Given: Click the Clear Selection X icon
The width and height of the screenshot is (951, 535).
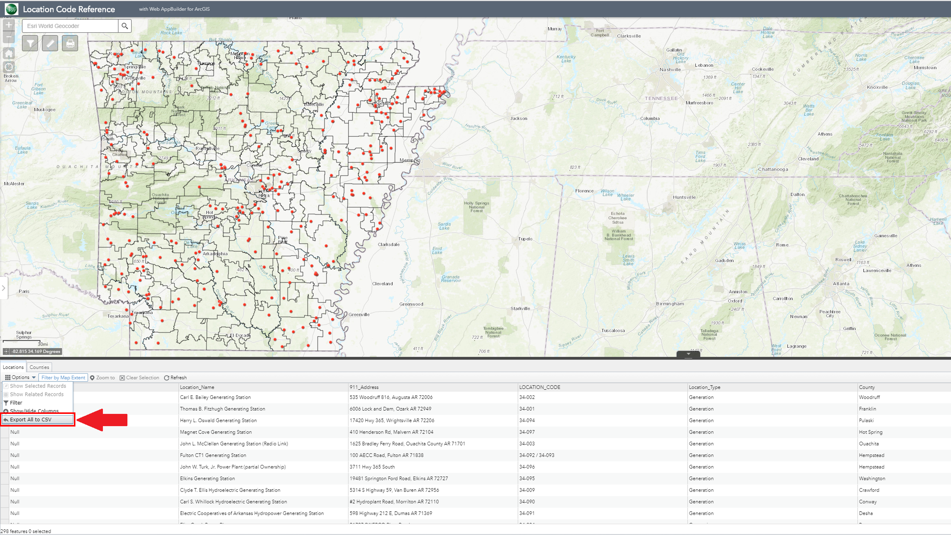Looking at the screenshot, I should click(122, 377).
